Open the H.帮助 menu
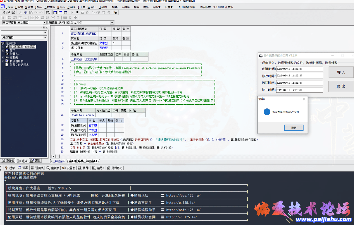Viewport: 354px width, 225px height. [103, 7]
